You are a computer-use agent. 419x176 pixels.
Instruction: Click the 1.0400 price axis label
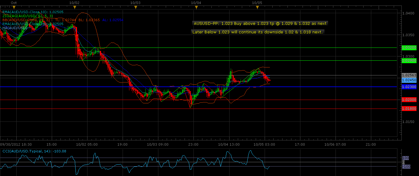pyautogui.click(x=408, y=13)
